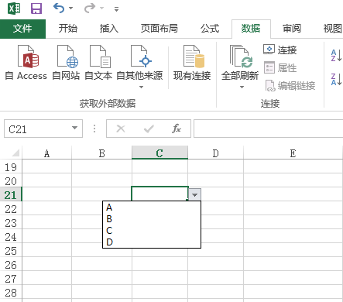The image size is (343, 302).
Task: Sort descending with the Z-A icon
Action: pyautogui.click(x=336, y=79)
